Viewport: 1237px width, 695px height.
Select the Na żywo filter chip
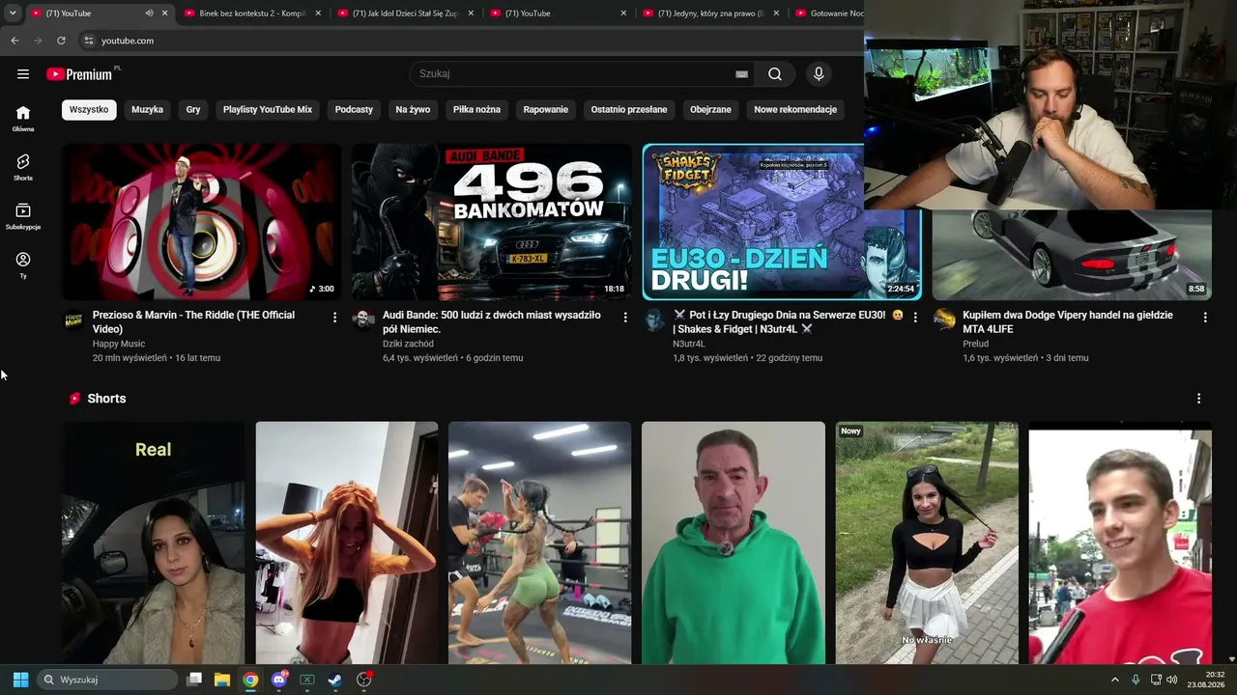pos(413,110)
